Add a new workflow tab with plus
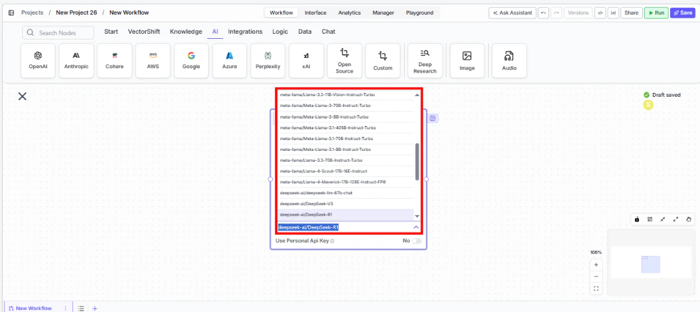Image resolution: width=700 pixels, height=312 pixels. point(95,308)
